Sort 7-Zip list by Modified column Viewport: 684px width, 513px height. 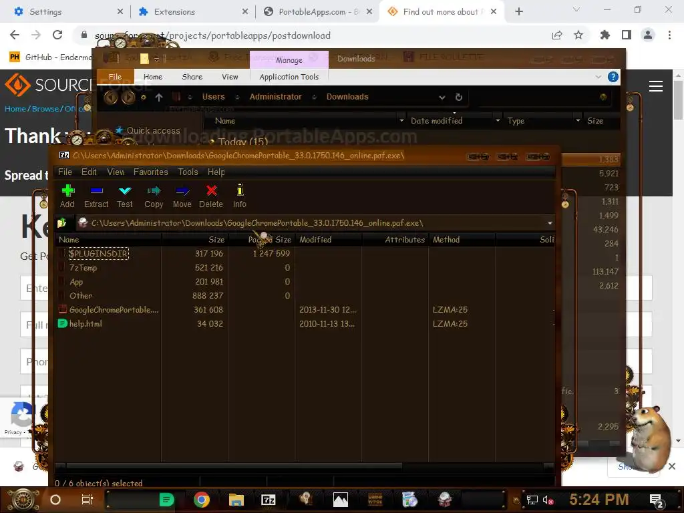pyautogui.click(x=328, y=240)
